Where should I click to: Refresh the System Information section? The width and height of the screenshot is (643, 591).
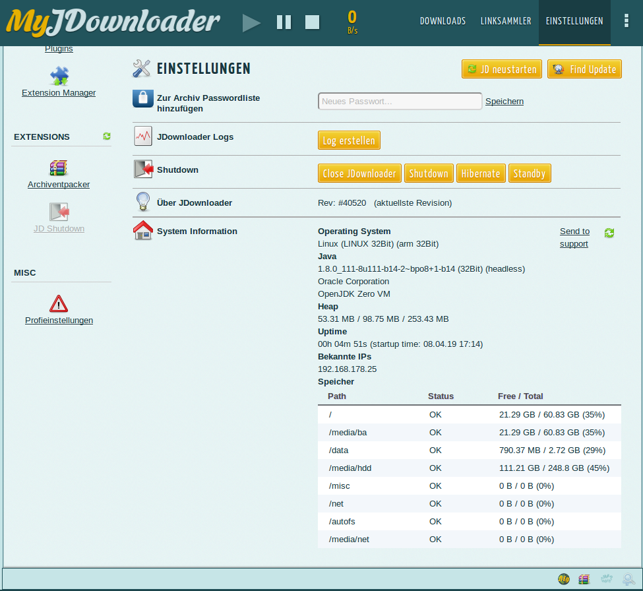[609, 233]
